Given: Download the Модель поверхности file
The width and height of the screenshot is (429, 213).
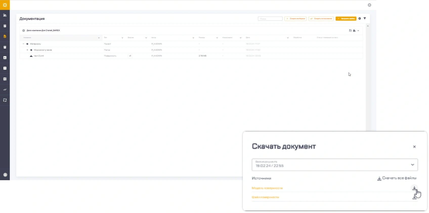Looking at the screenshot, I should point(414,188).
